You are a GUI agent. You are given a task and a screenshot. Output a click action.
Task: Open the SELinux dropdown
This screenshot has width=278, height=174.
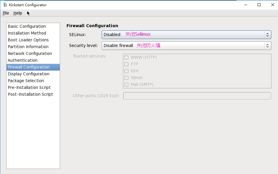[186, 35]
